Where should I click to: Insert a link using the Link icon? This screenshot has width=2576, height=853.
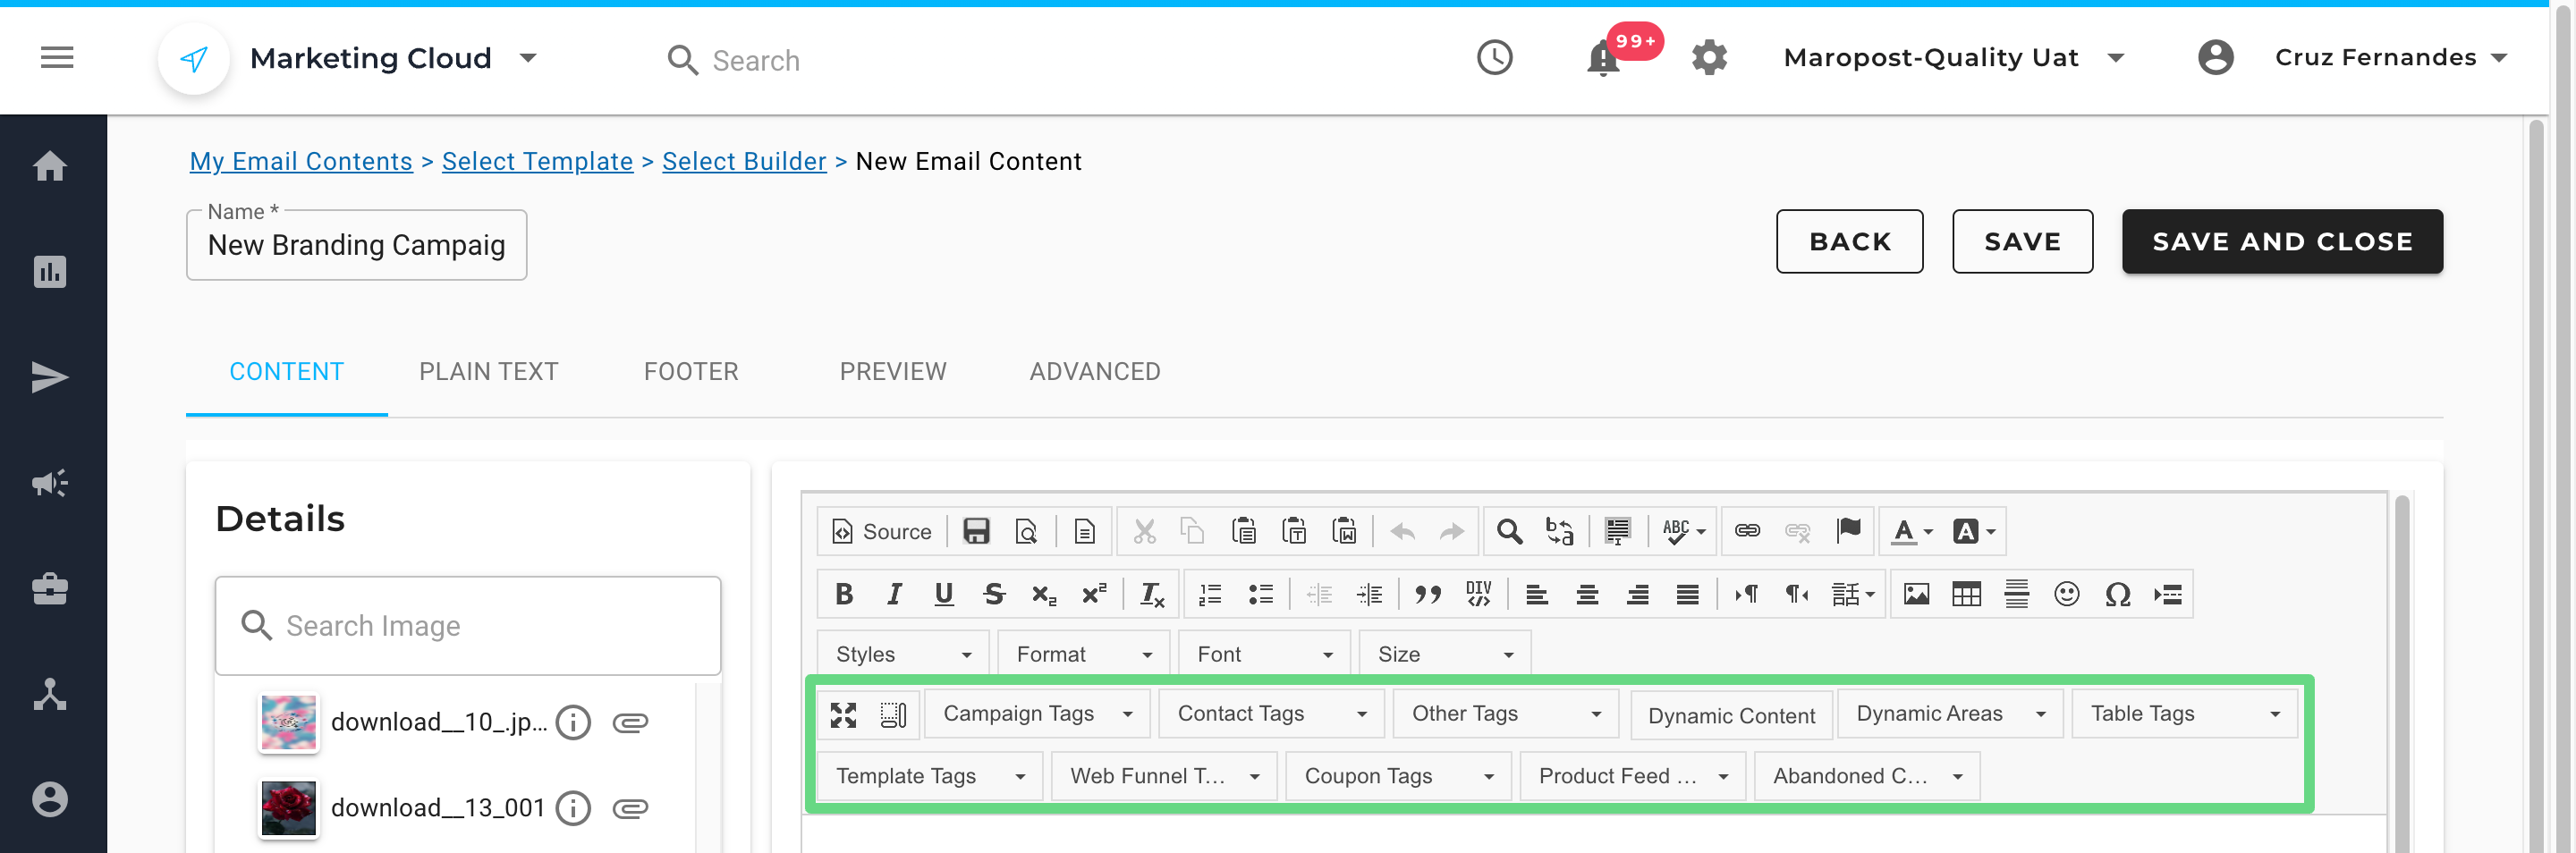[x=1747, y=531]
